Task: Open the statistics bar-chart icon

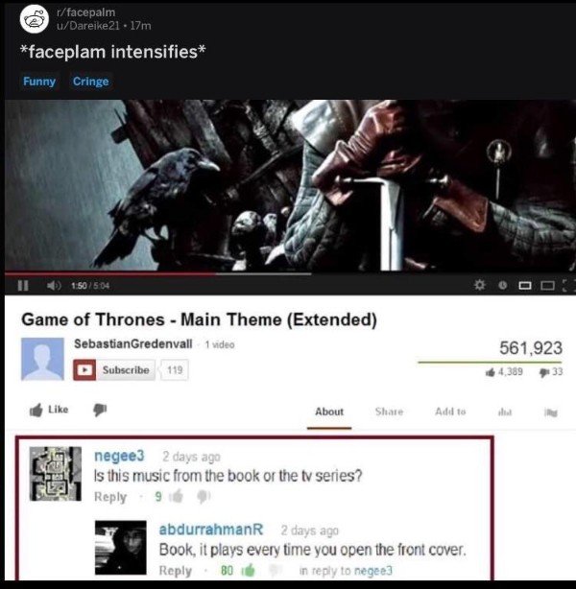Action: tap(505, 412)
